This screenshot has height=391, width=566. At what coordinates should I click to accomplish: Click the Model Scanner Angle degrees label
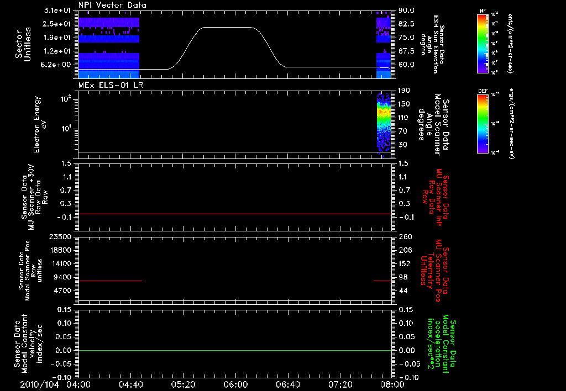[x=434, y=125]
